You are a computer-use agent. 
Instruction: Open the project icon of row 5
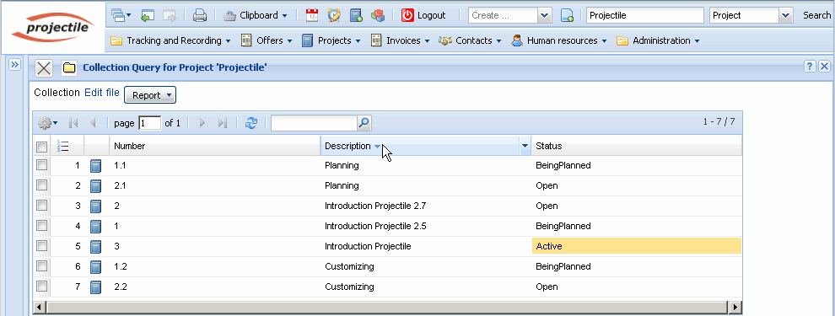(95, 246)
